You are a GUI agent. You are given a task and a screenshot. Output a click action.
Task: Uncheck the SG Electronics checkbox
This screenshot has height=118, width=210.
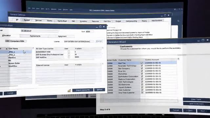click(x=142, y=85)
